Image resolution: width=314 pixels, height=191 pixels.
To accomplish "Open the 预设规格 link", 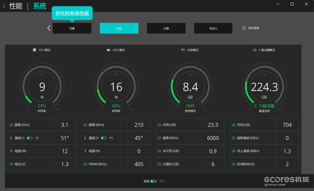I will [253, 28].
